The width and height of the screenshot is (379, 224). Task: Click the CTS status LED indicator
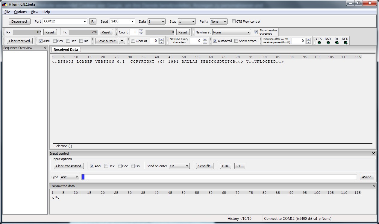[319, 43]
